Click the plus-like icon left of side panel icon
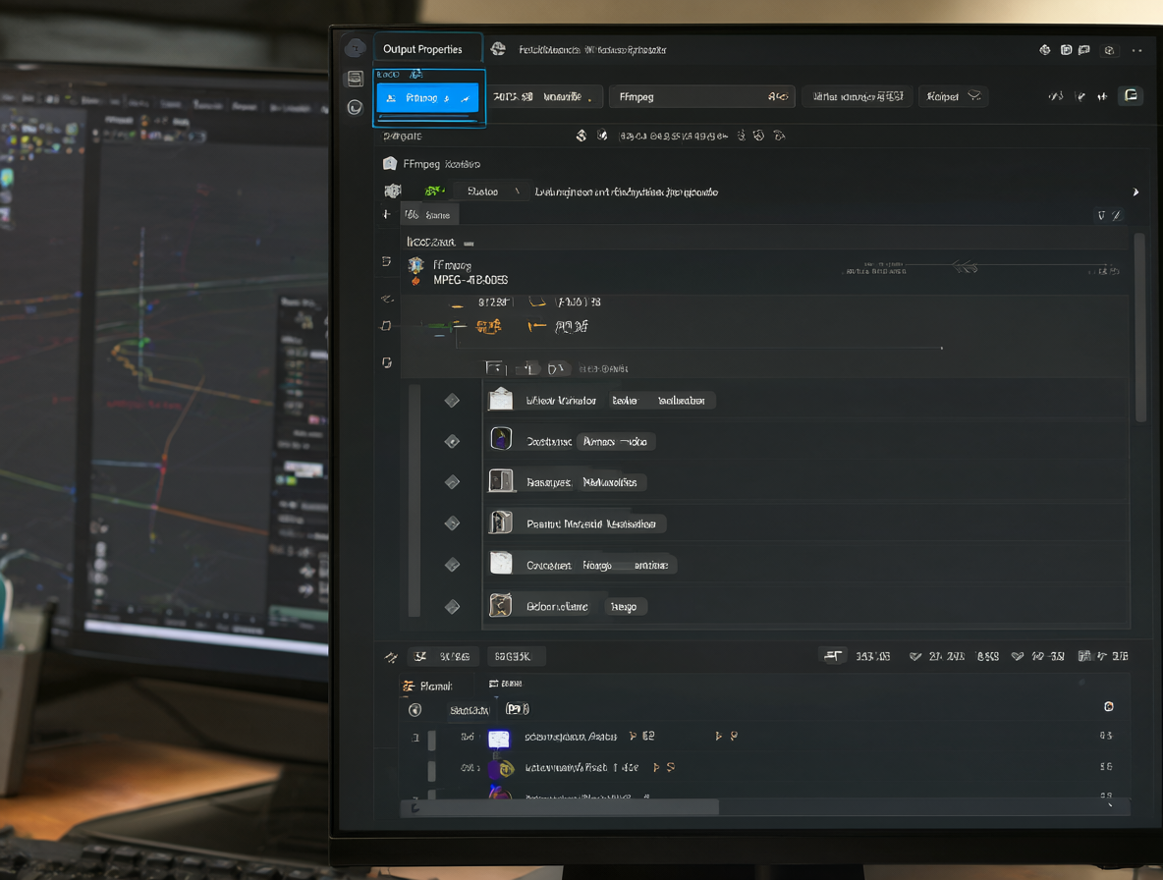The width and height of the screenshot is (1163, 880). 1102,96
